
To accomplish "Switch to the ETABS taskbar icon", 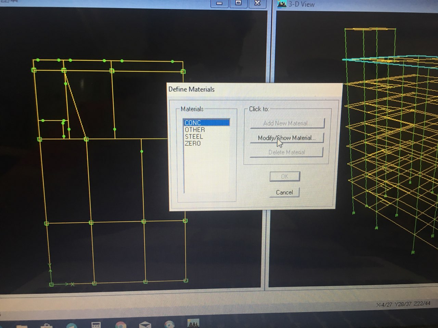I will point(193,323).
